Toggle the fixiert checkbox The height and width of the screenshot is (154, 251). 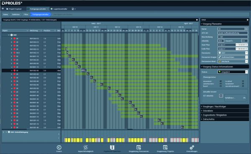coord(221,86)
